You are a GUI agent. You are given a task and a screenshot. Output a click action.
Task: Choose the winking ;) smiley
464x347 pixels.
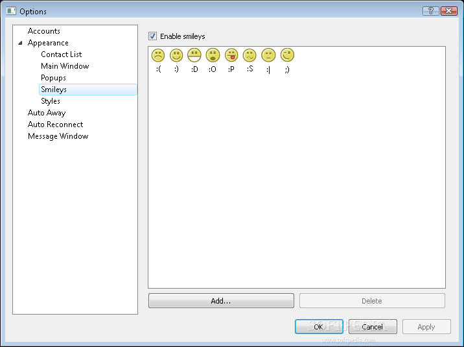pyautogui.click(x=287, y=55)
